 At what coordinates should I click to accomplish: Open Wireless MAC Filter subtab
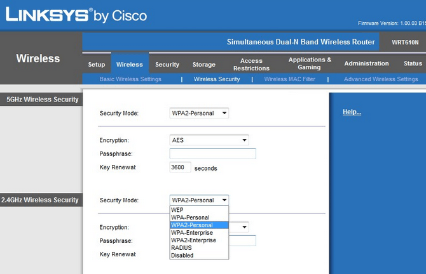tap(289, 79)
